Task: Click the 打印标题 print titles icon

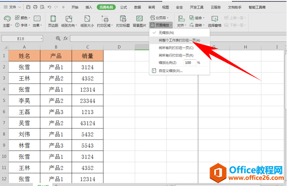Action: pyautogui.click(x=123, y=21)
